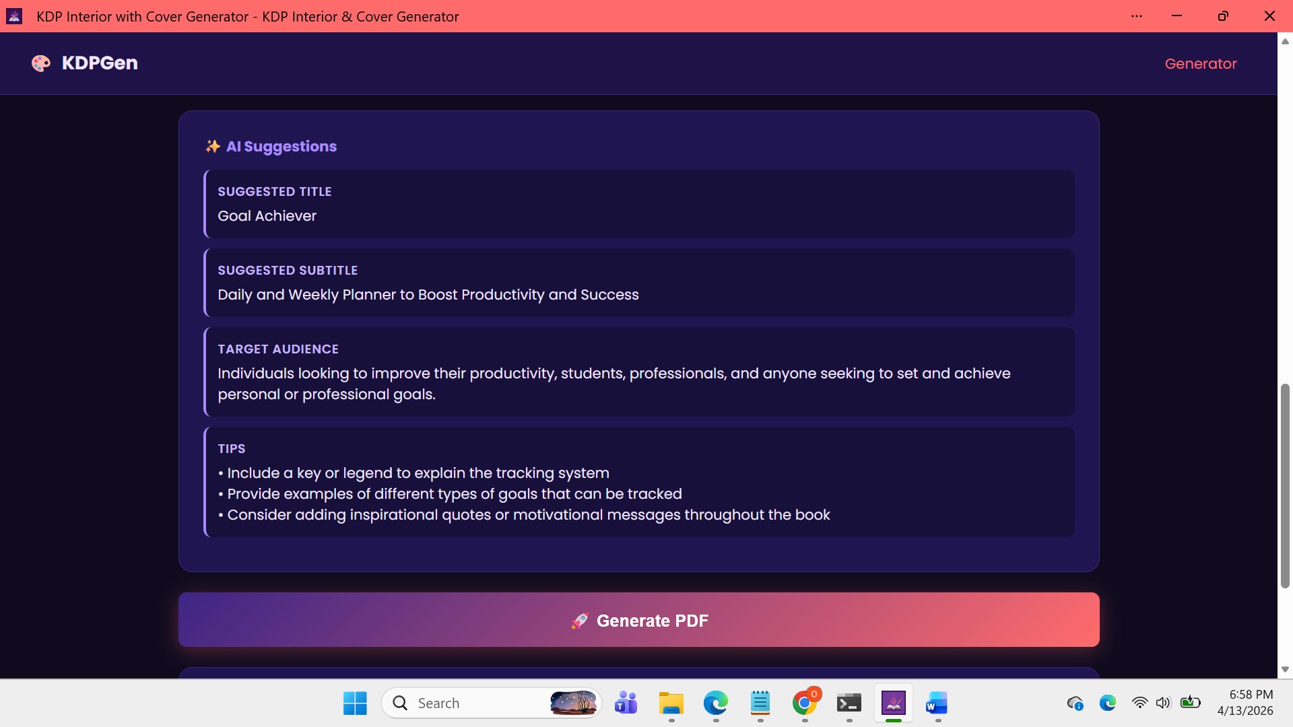Screen dimensions: 1293x727
Task: Click tip 'Consider adding inspirational quotes'
Action: (x=524, y=515)
